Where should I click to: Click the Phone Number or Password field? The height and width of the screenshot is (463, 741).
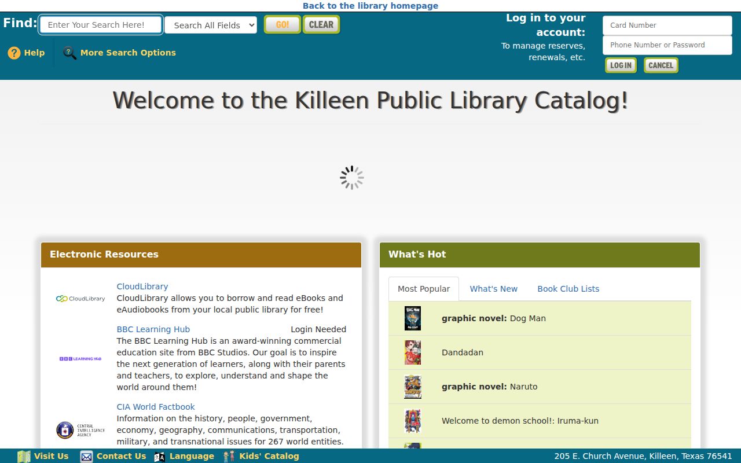click(x=667, y=45)
